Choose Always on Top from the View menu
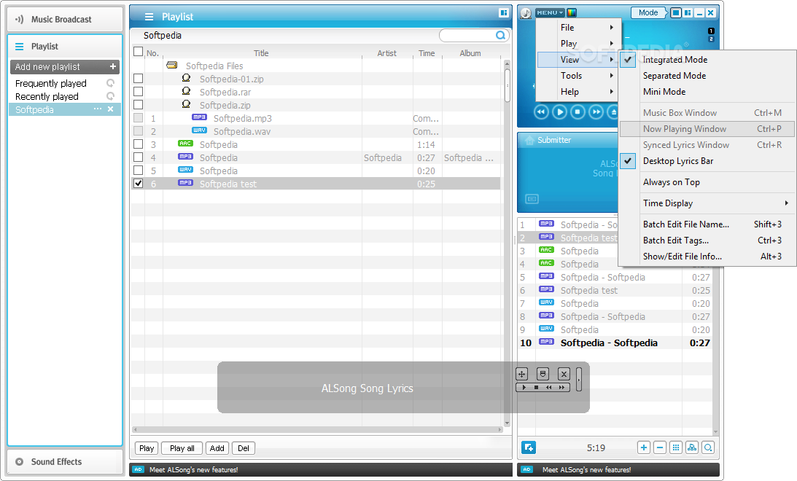This screenshot has width=797, height=481. coord(707,182)
